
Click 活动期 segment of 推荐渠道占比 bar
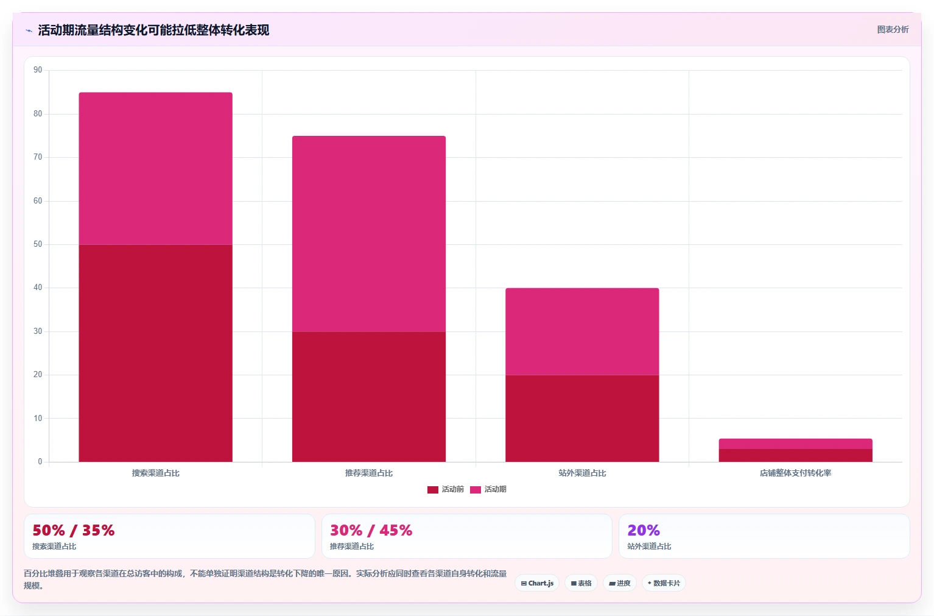tap(369, 234)
